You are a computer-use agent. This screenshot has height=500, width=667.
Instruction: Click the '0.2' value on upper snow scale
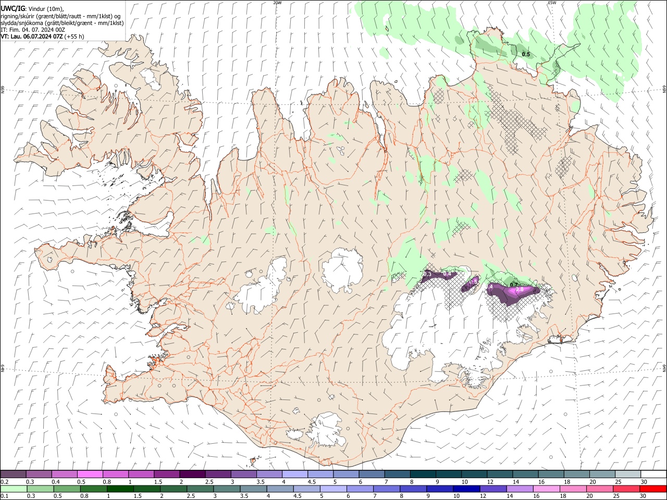[x=4, y=482]
